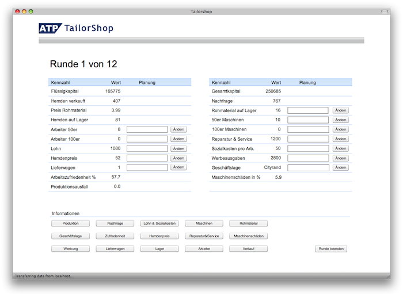The height and width of the screenshot is (296, 403).
Task: Focus the Geschäftslage planning field
Action: click(x=308, y=168)
